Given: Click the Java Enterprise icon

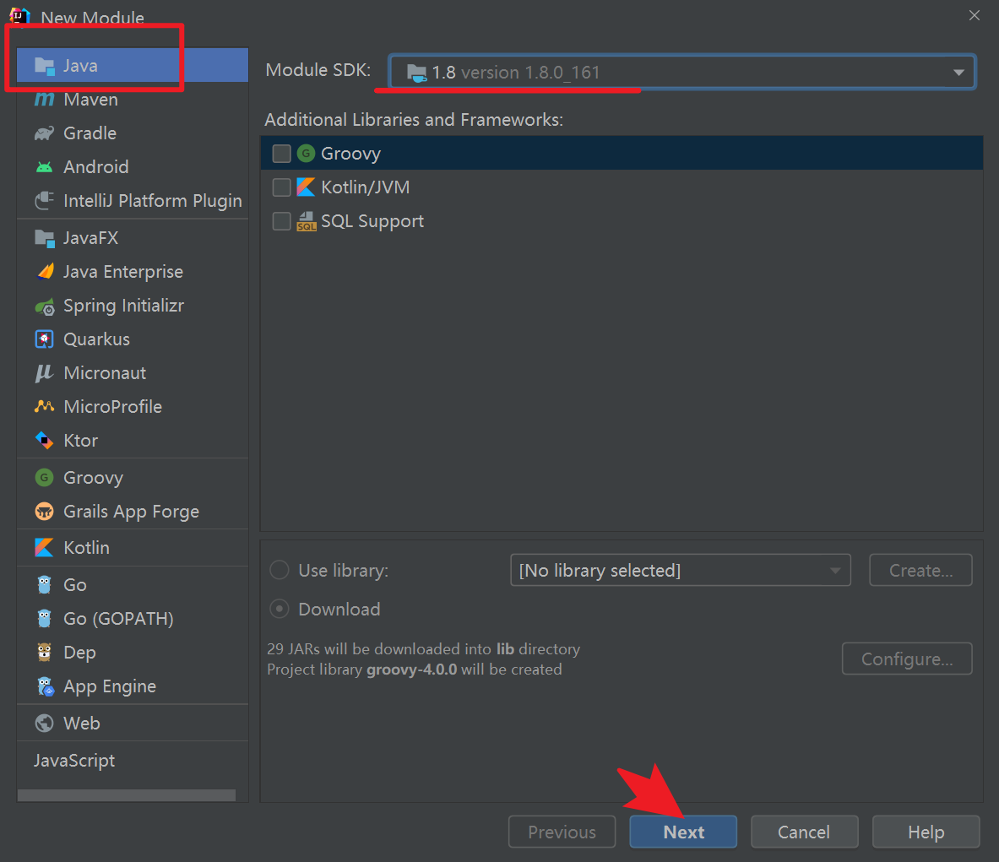Looking at the screenshot, I should point(45,271).
